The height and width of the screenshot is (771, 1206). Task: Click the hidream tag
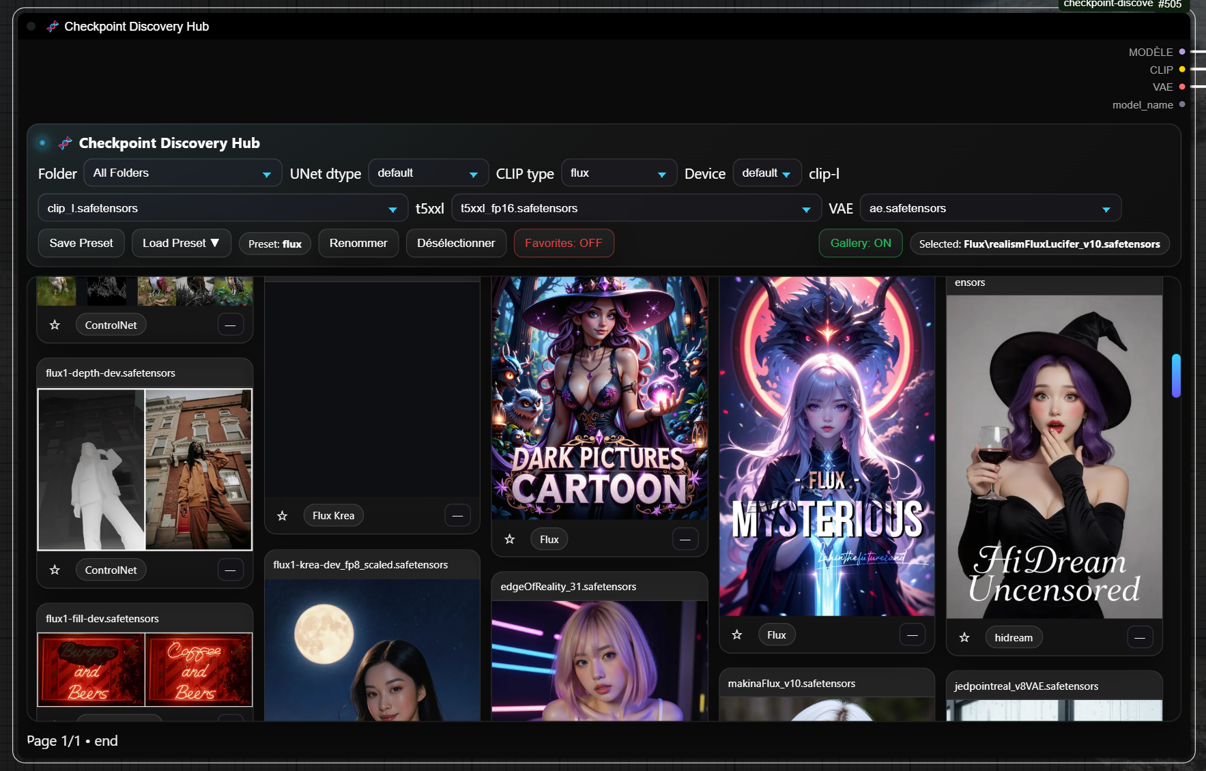click(1014, 637)
